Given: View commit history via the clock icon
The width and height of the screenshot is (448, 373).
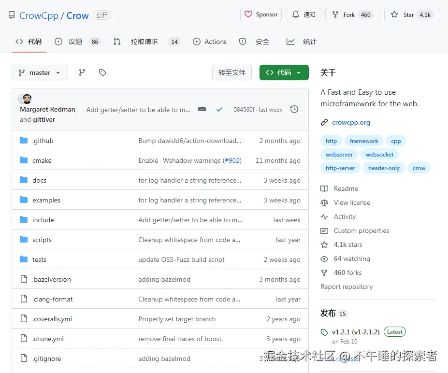Looking at the screenshot, I should tap(294, 109).
